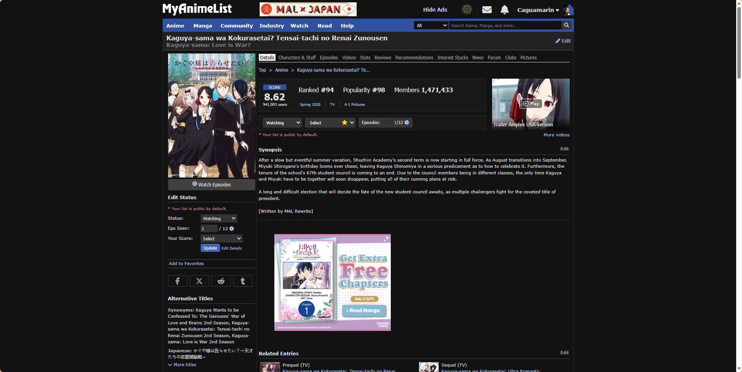
Task: Click the search magnifier button
Action: pyautogui.click(x=567, y=25)
